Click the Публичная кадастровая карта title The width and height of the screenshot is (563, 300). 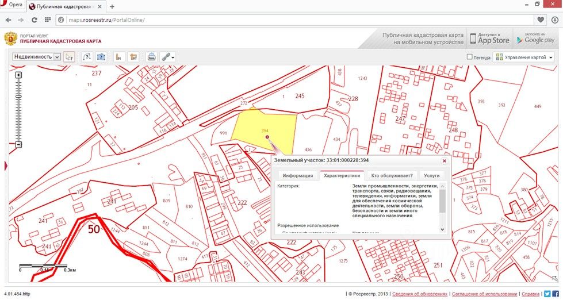[61, 41]
